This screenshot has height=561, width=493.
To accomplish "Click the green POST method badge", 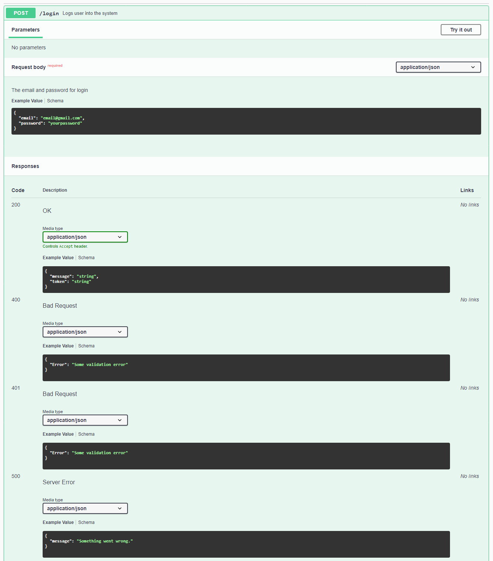I will (x=20, y=13).
